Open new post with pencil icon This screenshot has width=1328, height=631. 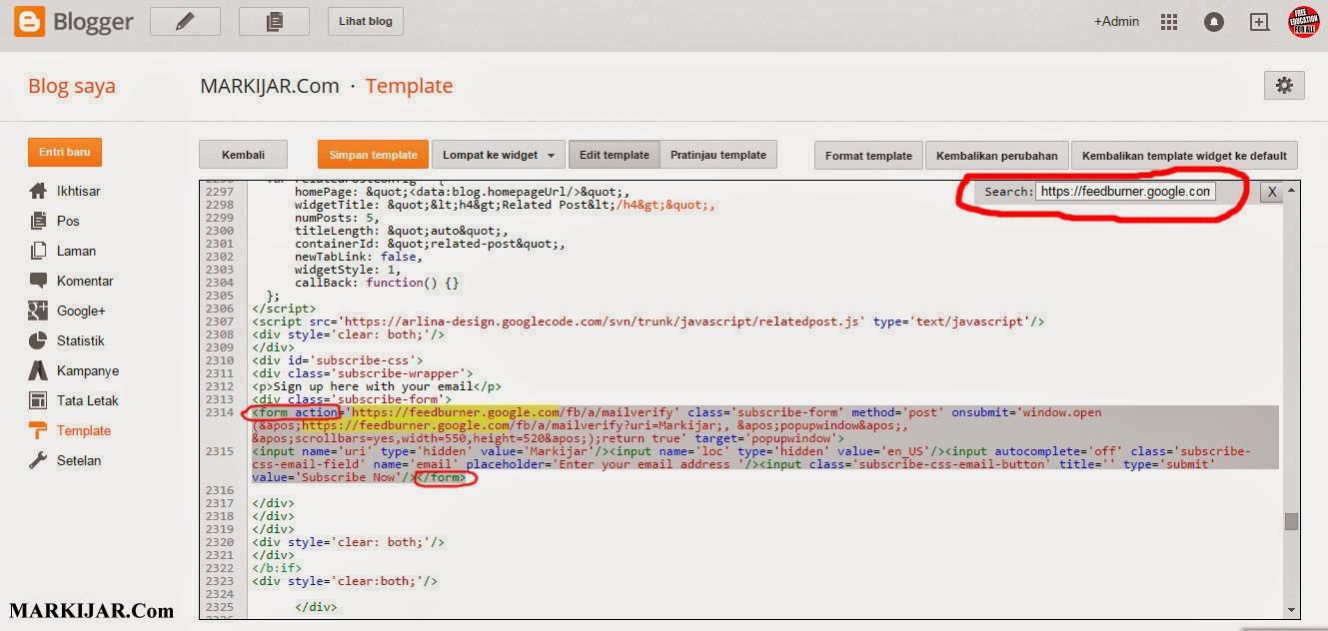click(186, 21)
